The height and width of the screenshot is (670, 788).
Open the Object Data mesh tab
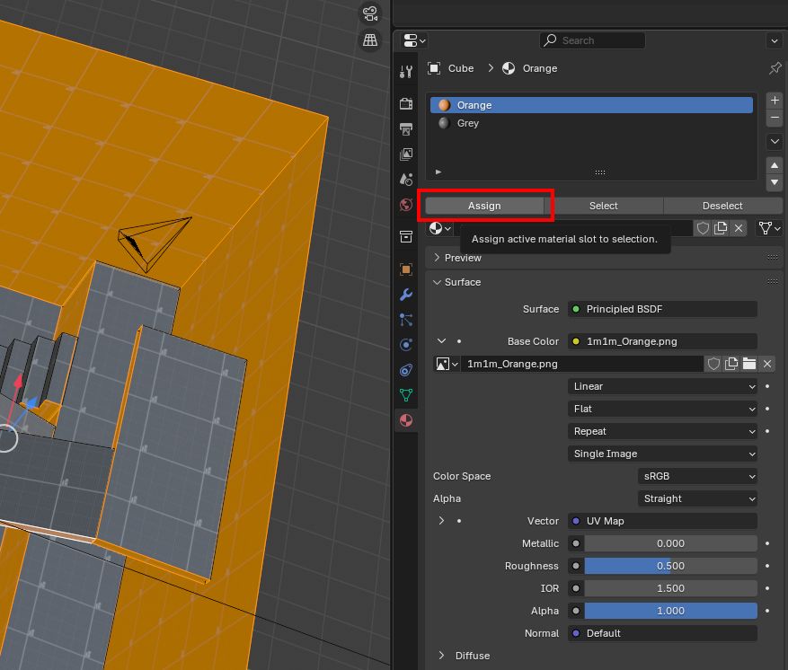click(406, 394)
